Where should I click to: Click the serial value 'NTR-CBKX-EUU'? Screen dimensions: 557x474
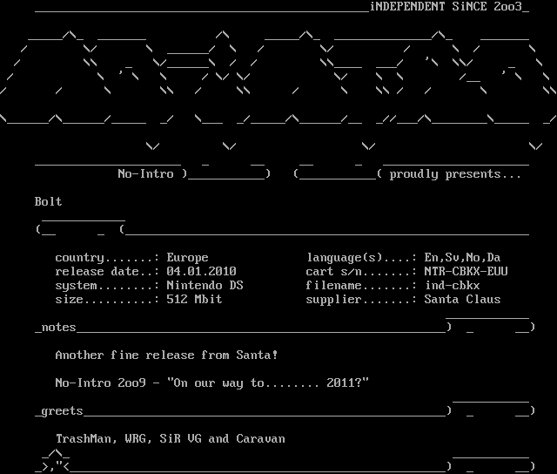[466, 272]
